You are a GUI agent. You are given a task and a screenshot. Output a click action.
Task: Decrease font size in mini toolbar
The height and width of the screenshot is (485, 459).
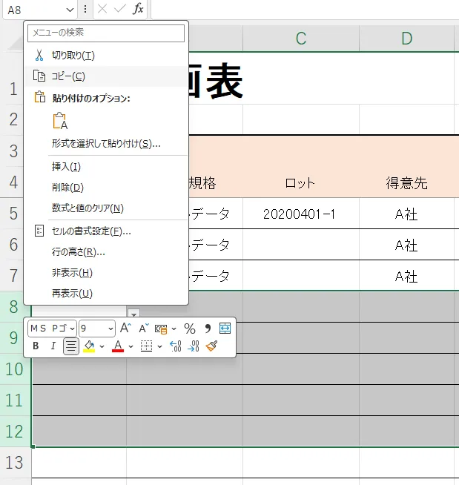(144, 328)
